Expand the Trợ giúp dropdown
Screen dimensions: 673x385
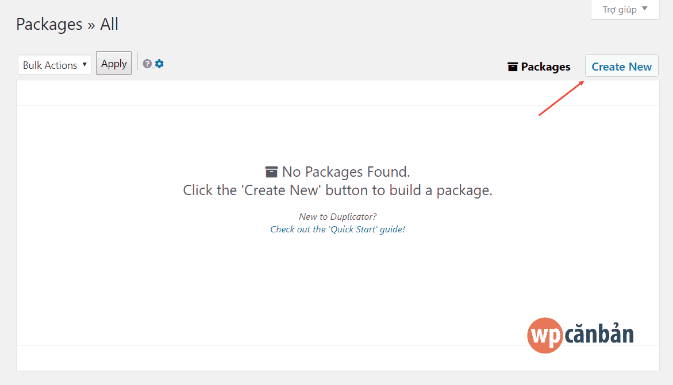tap(625, 9)
